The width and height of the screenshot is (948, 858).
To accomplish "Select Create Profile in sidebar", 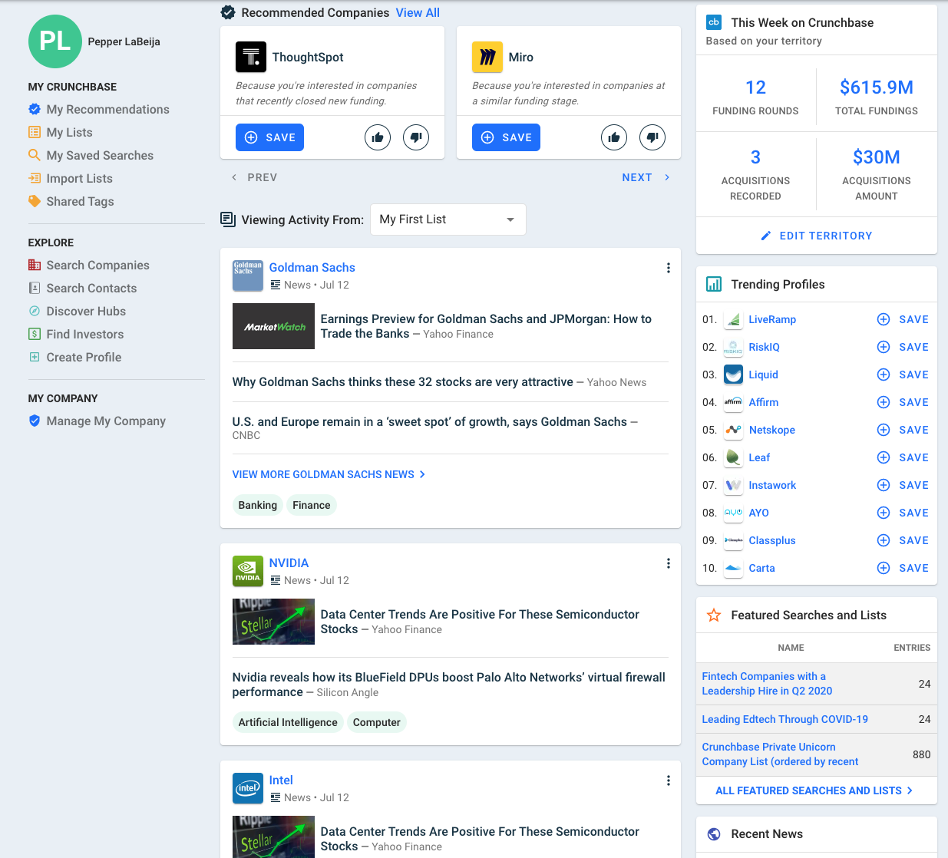I will (75, 357).
